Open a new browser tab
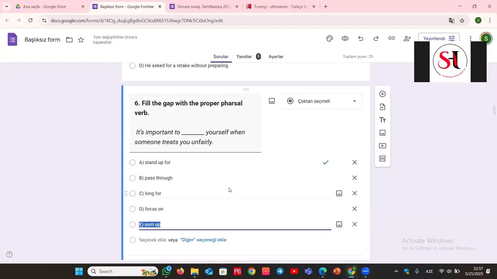Viewport: 497px width, 279px height. pyautogui.click(x=325, y=7)
